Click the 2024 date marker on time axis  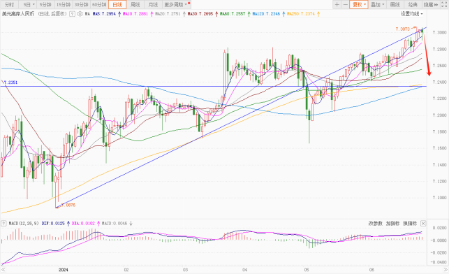point(64,270)
